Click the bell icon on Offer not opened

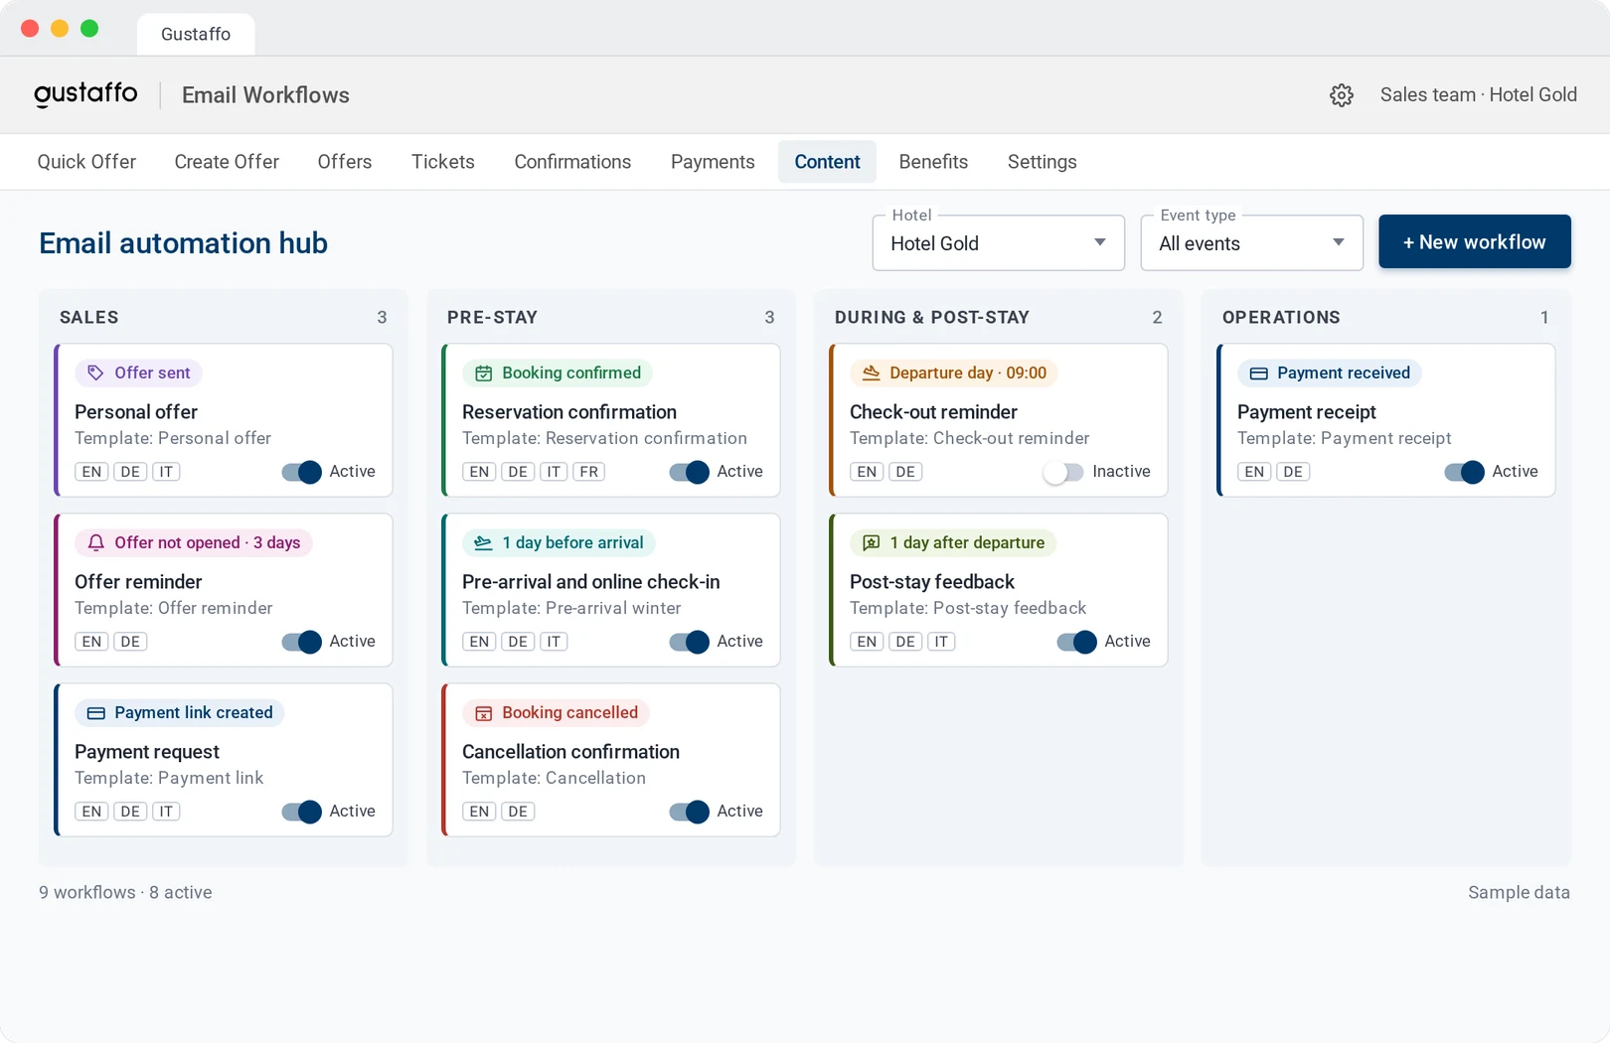(95, 542)
